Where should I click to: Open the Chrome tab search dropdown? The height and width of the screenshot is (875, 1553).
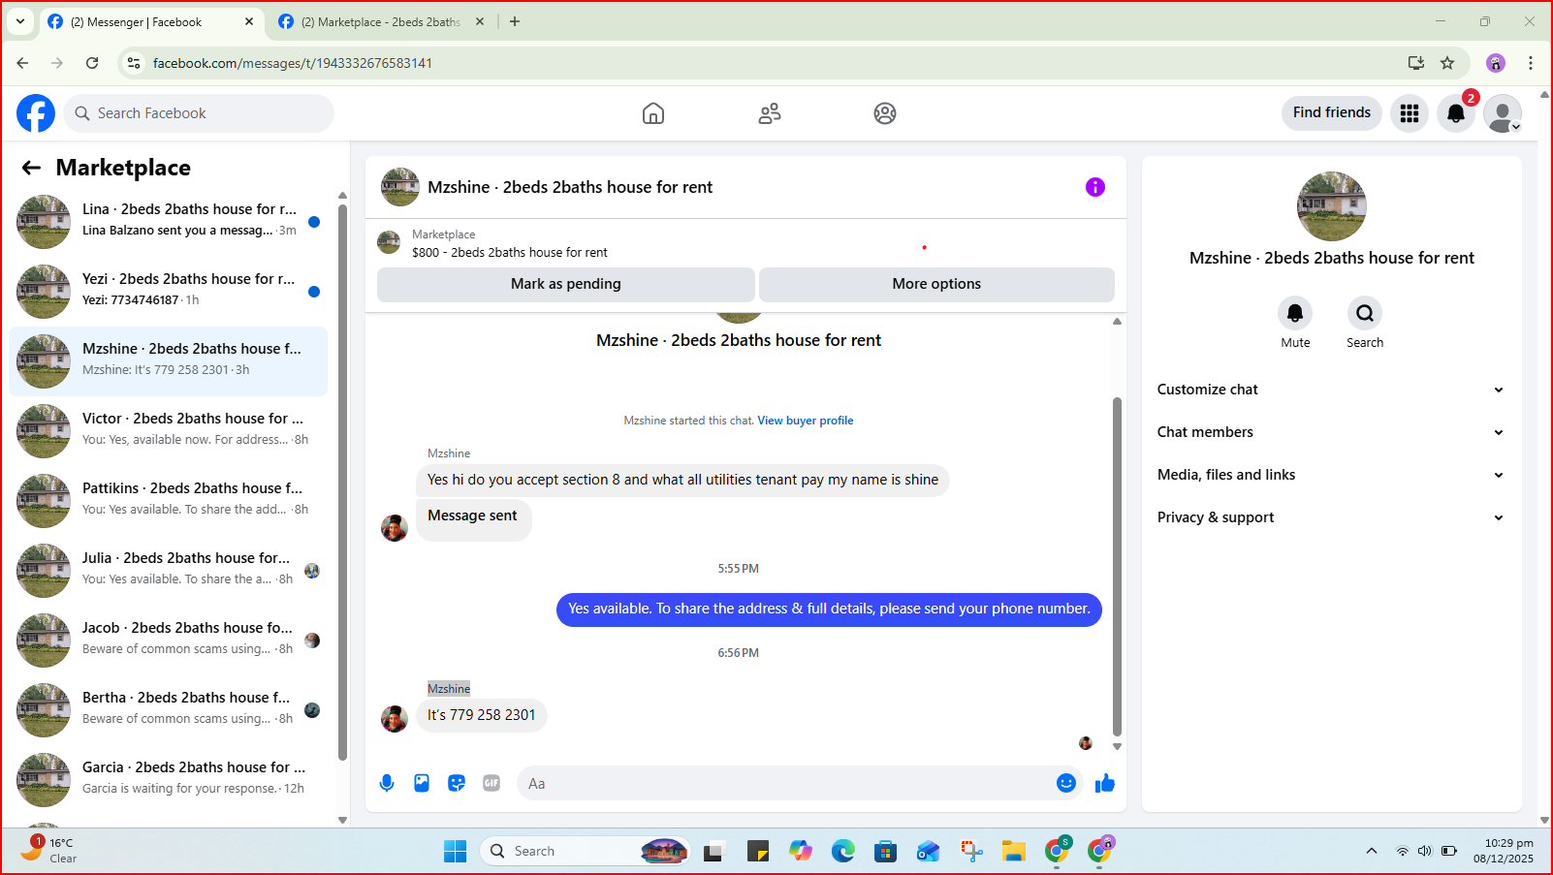click(19, 21)
